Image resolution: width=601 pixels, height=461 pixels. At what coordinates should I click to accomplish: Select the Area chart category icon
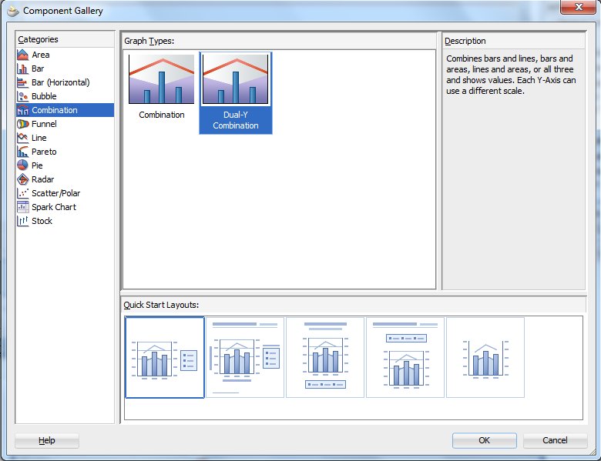tap(23, 55)
